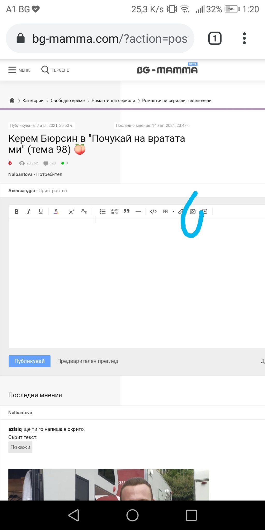This screenshot has height=530, width=265.
Task: Insert a bulleted list
Action: pos(103,211)
